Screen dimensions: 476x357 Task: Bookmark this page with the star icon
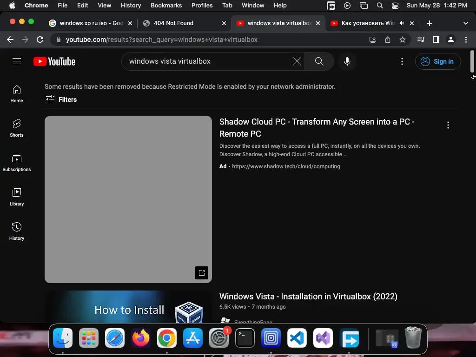point(403,40)
